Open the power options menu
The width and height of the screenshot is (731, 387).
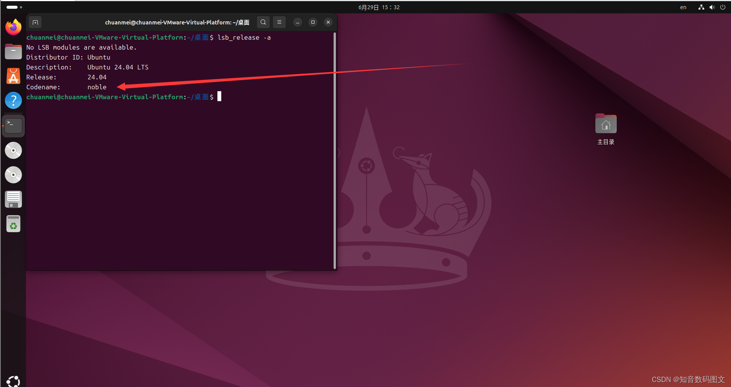(x=723, y=7)
